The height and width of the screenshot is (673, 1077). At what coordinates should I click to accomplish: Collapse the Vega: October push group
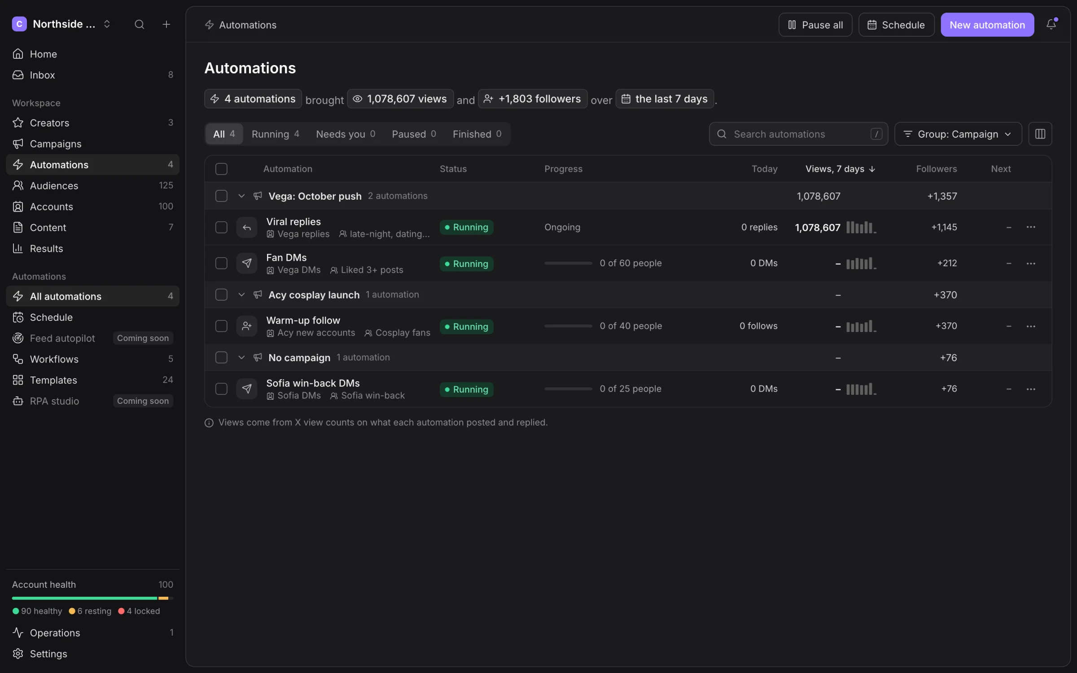click(241, 196)
